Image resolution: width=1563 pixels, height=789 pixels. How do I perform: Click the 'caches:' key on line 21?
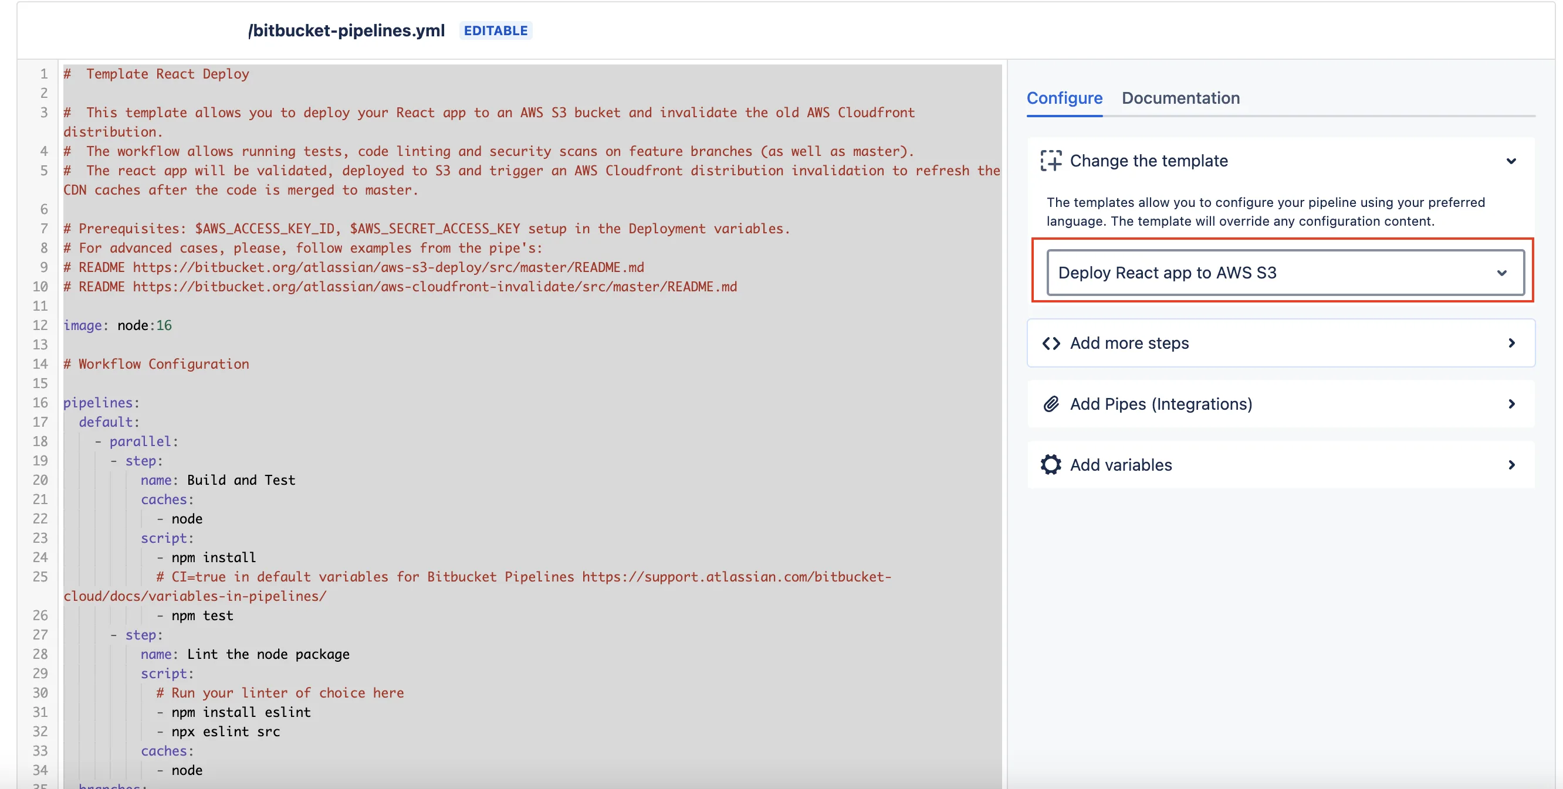point(167,500)
